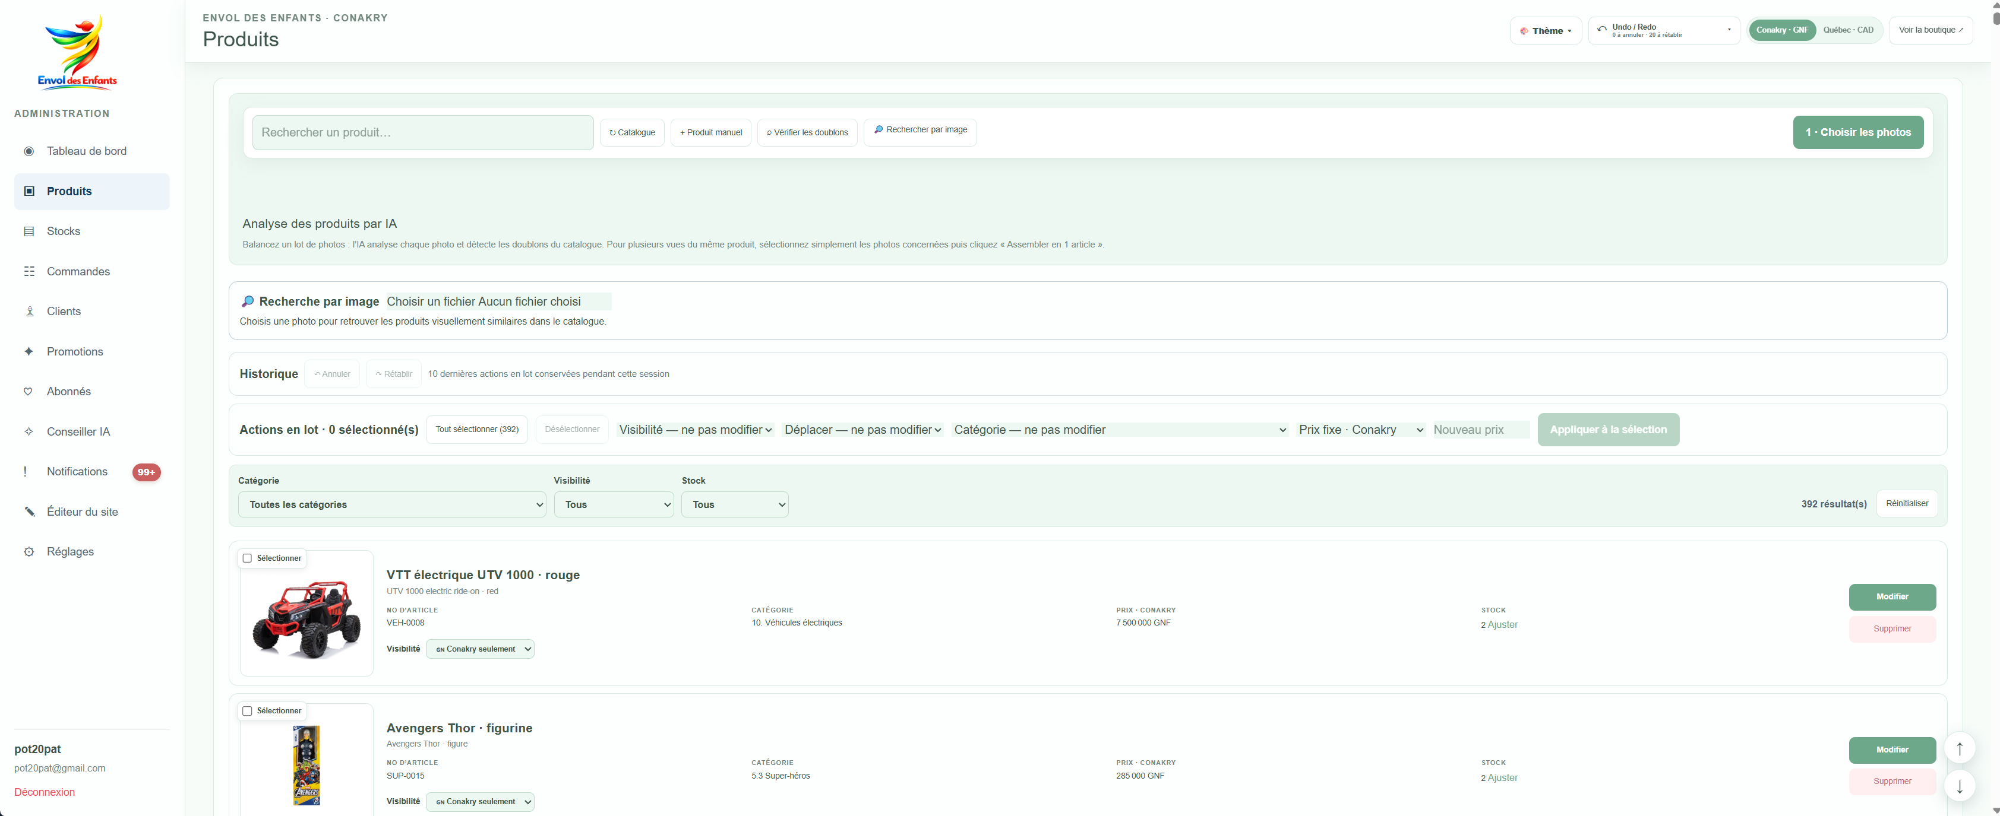Switch store to Conakry · GNF
This screenshot has height=816, width=2000.
pyautogui.click(x=1782, y=30)
